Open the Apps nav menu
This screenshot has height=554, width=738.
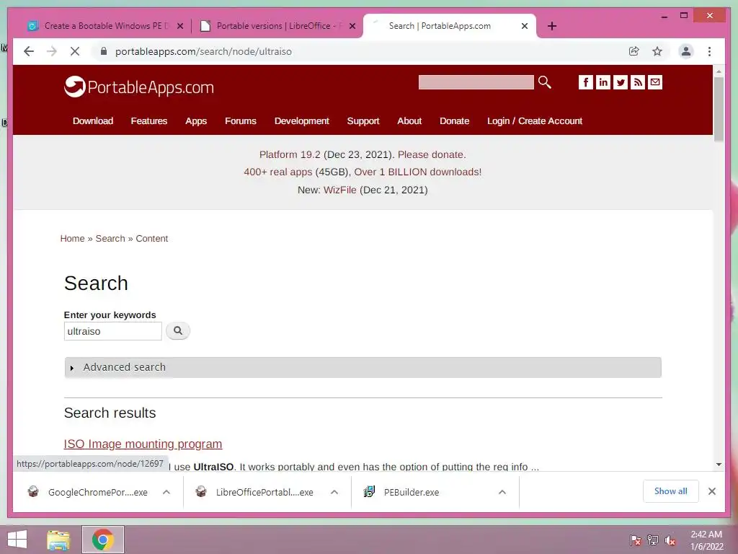point(196,121)
